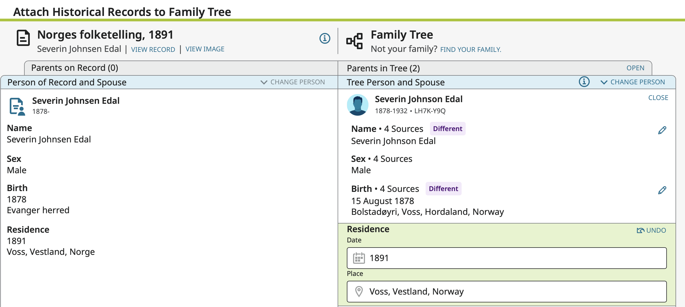
Task: Open the View Image link
Action: (x=205, y=49)
